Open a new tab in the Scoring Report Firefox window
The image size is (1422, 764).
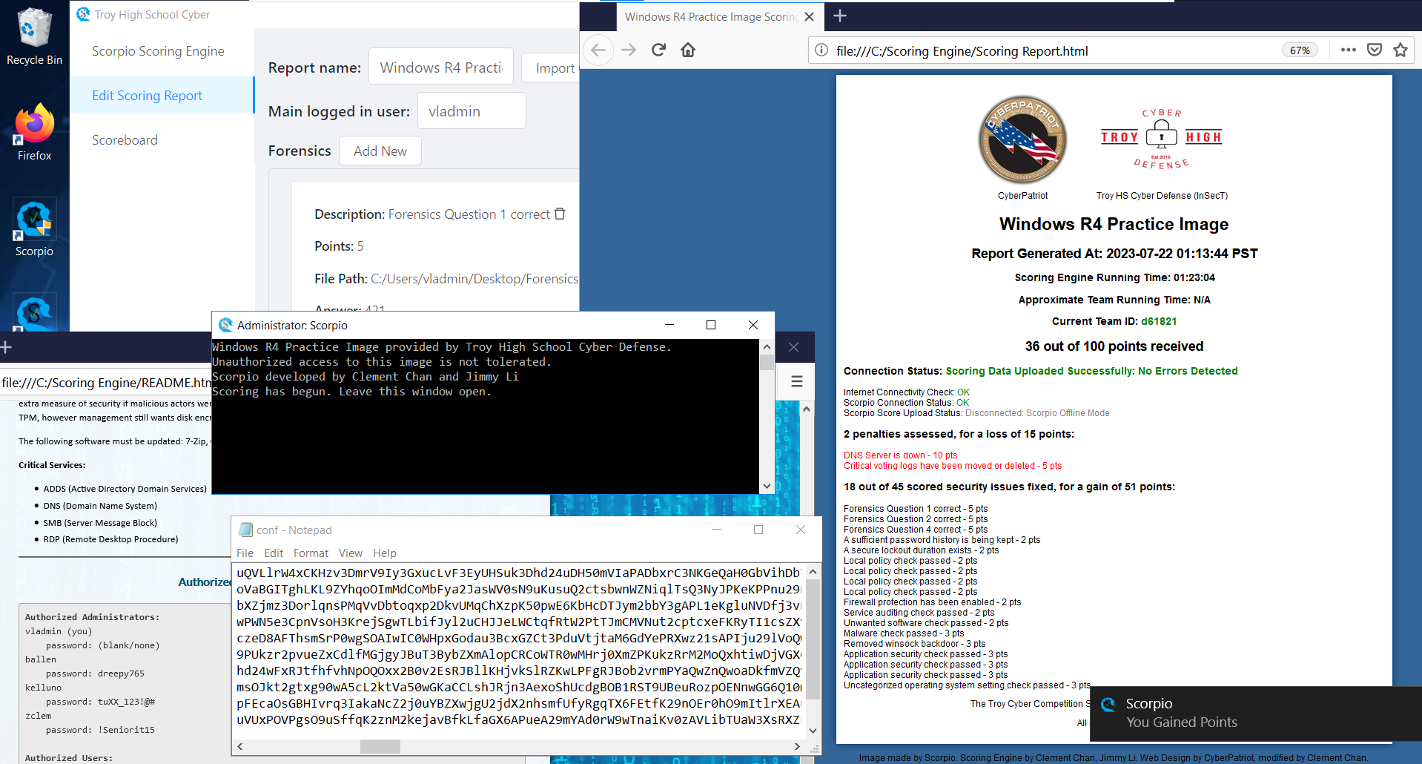point(840,16)
